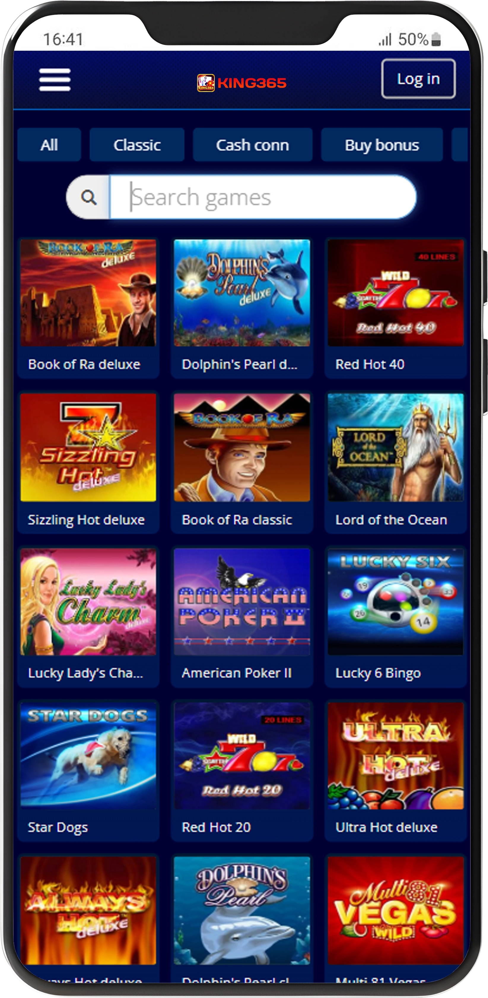
Task: Open the hamburger menu
Action: click(x=55, y=80)
